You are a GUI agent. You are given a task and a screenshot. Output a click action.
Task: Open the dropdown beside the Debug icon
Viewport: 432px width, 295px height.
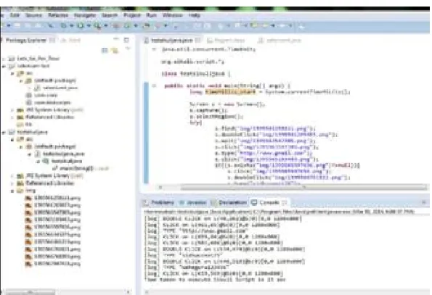pos(72,26)
